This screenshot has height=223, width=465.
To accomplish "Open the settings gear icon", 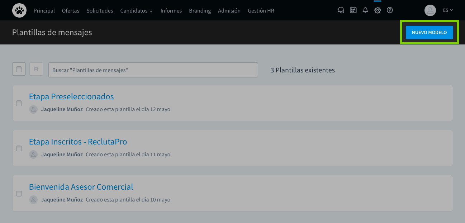I will 378,10.
